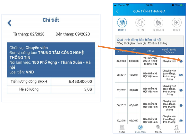Go back from the Chi tiết detail panel

pos(10,23)
